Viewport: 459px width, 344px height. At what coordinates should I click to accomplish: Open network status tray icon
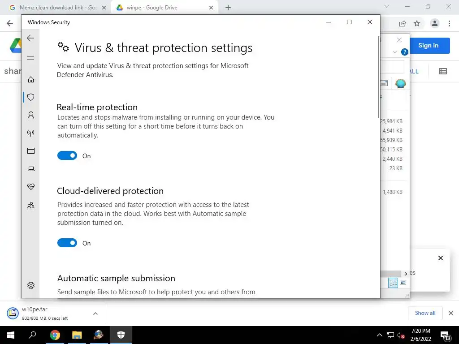coord(390,335)
